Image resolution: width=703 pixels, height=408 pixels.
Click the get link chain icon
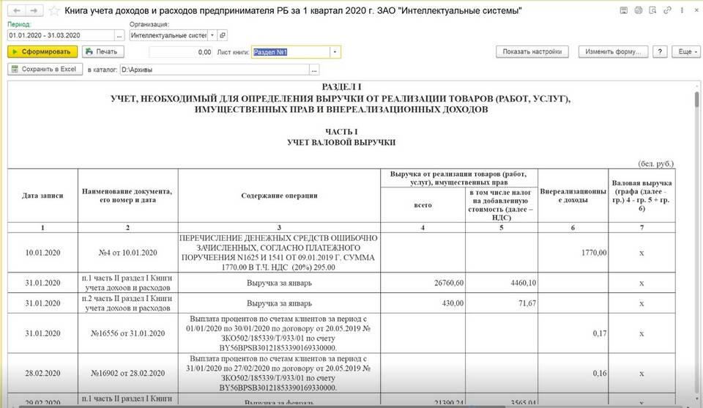(666, 11)
